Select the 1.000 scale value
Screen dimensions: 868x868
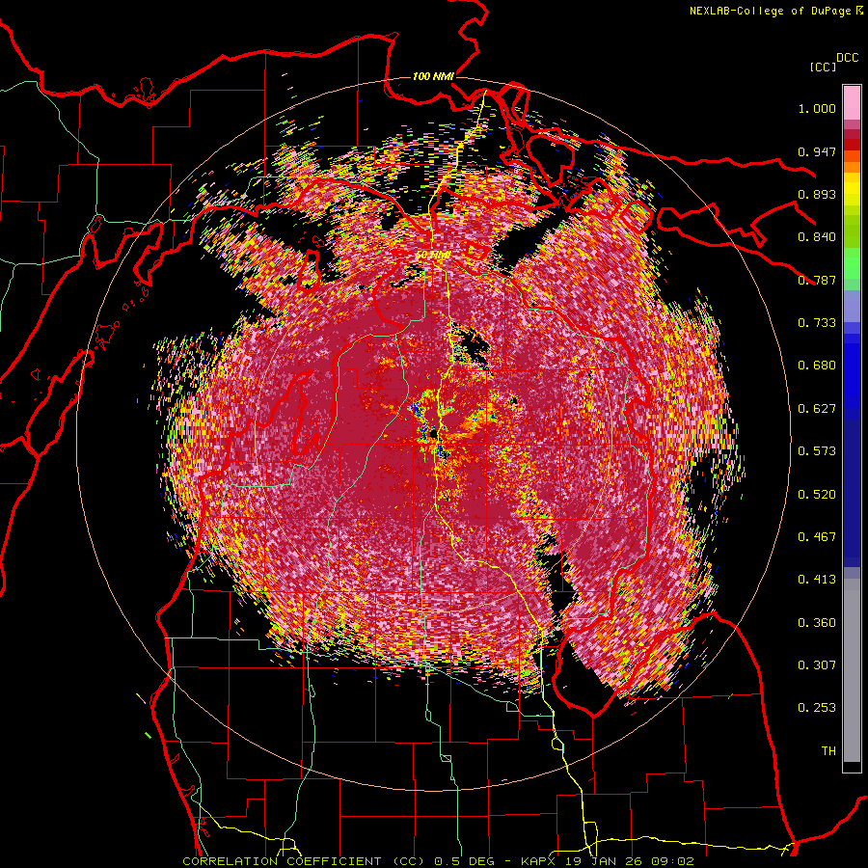[x=817, y=108]
